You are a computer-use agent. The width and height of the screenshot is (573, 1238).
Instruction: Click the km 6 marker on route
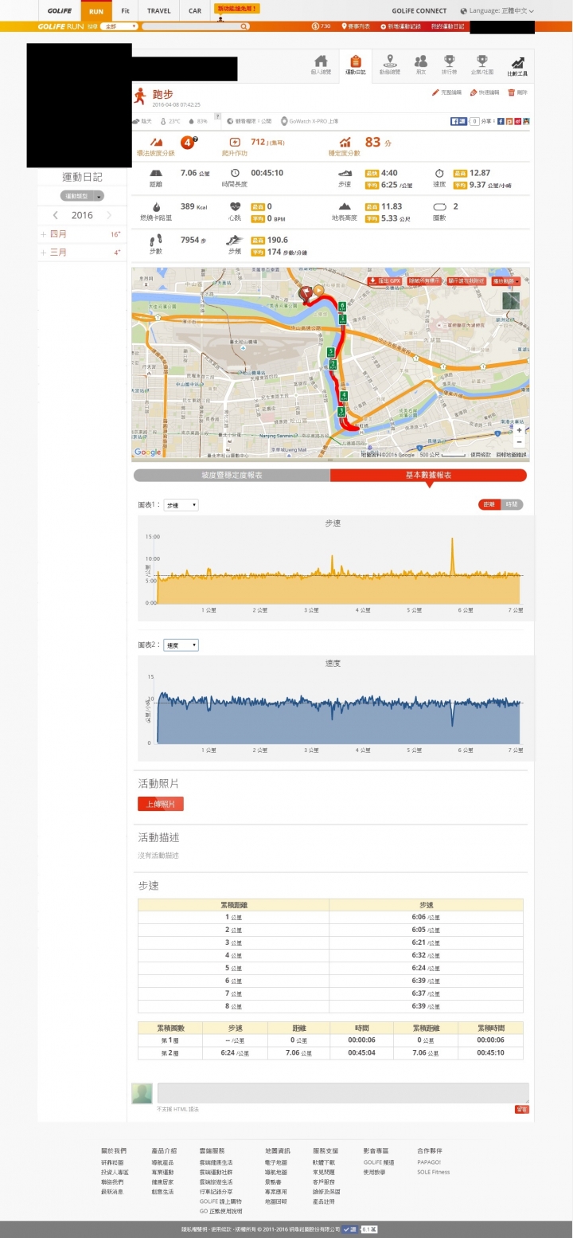[x=342, y=305]
